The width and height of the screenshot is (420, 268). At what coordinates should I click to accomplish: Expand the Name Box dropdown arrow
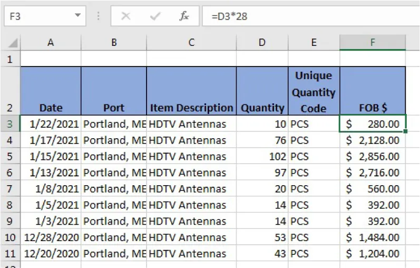click(78, 16)
